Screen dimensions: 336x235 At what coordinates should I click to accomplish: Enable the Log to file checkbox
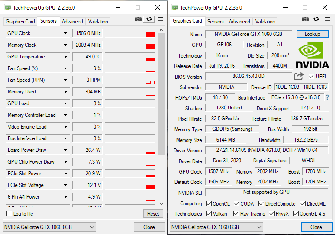[x=10, y=214]
